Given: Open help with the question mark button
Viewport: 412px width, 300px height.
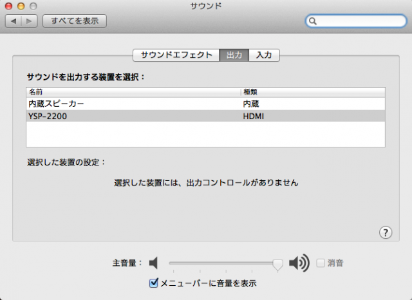Looking at the screenshot, I should pyautogui.click(x=386, y=232).
